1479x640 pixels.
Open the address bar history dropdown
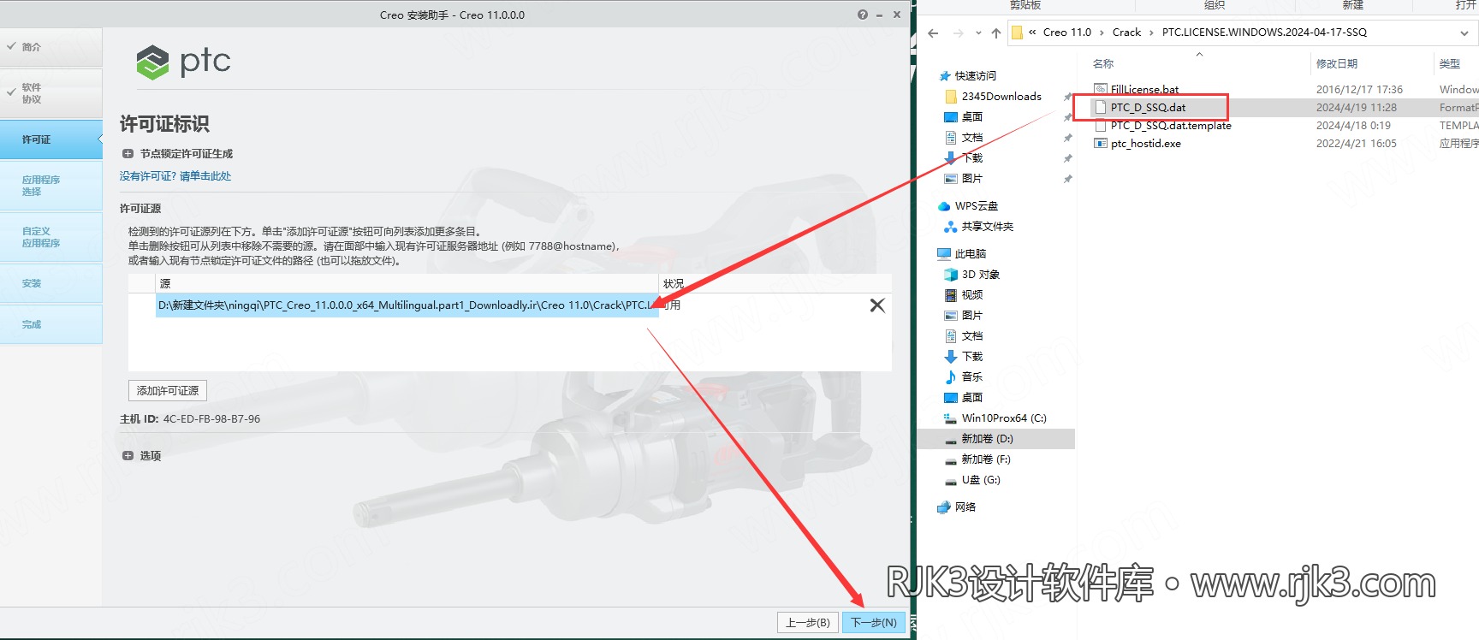point(1464,33)
